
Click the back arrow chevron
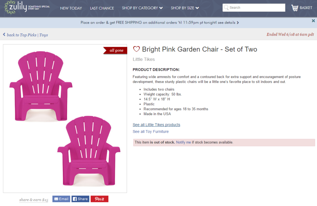pos(4,35)
